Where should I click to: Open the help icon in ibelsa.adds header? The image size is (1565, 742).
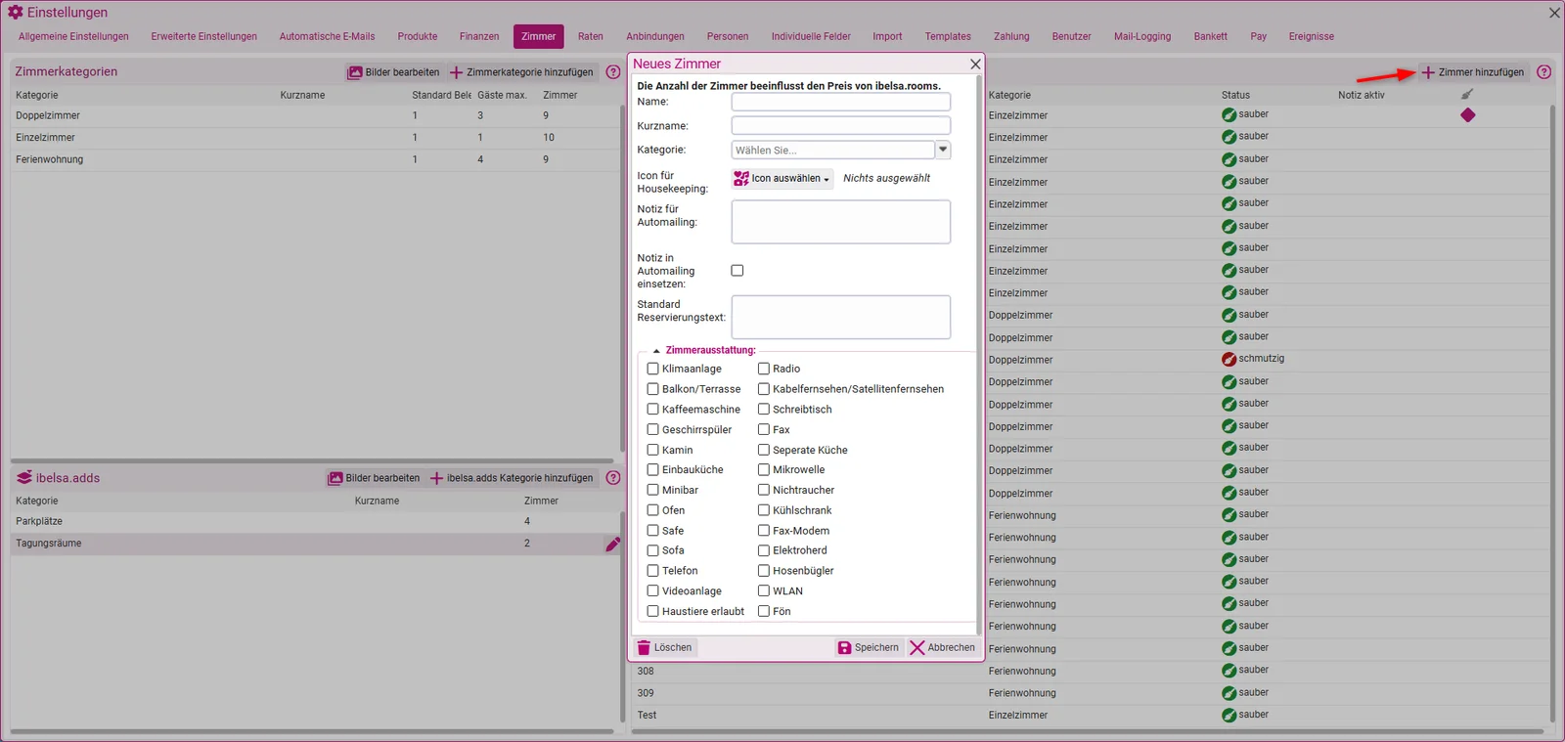pos(613,478)
